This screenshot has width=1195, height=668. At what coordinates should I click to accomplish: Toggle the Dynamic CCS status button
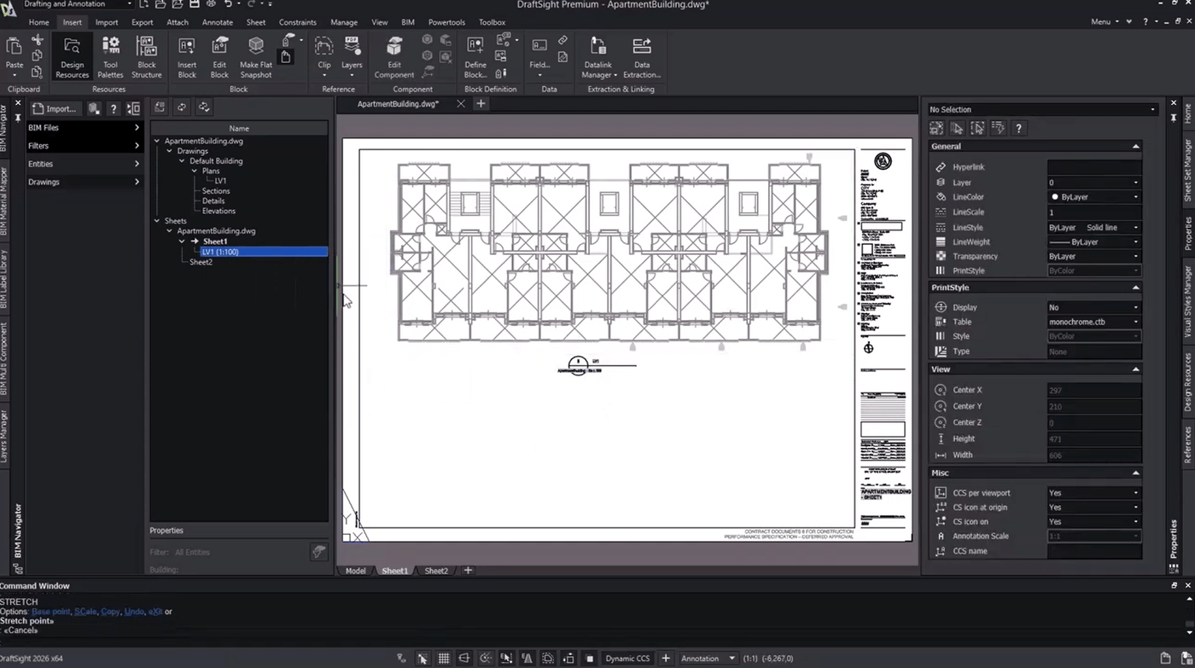tap(627, 659)
